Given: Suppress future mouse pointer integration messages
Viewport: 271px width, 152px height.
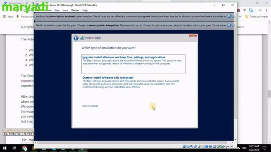Looking at the screenshot, I should 233,25.
